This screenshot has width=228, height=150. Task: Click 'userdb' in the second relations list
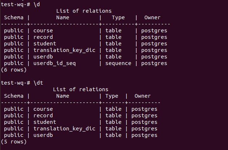click(x=43, y=135)
